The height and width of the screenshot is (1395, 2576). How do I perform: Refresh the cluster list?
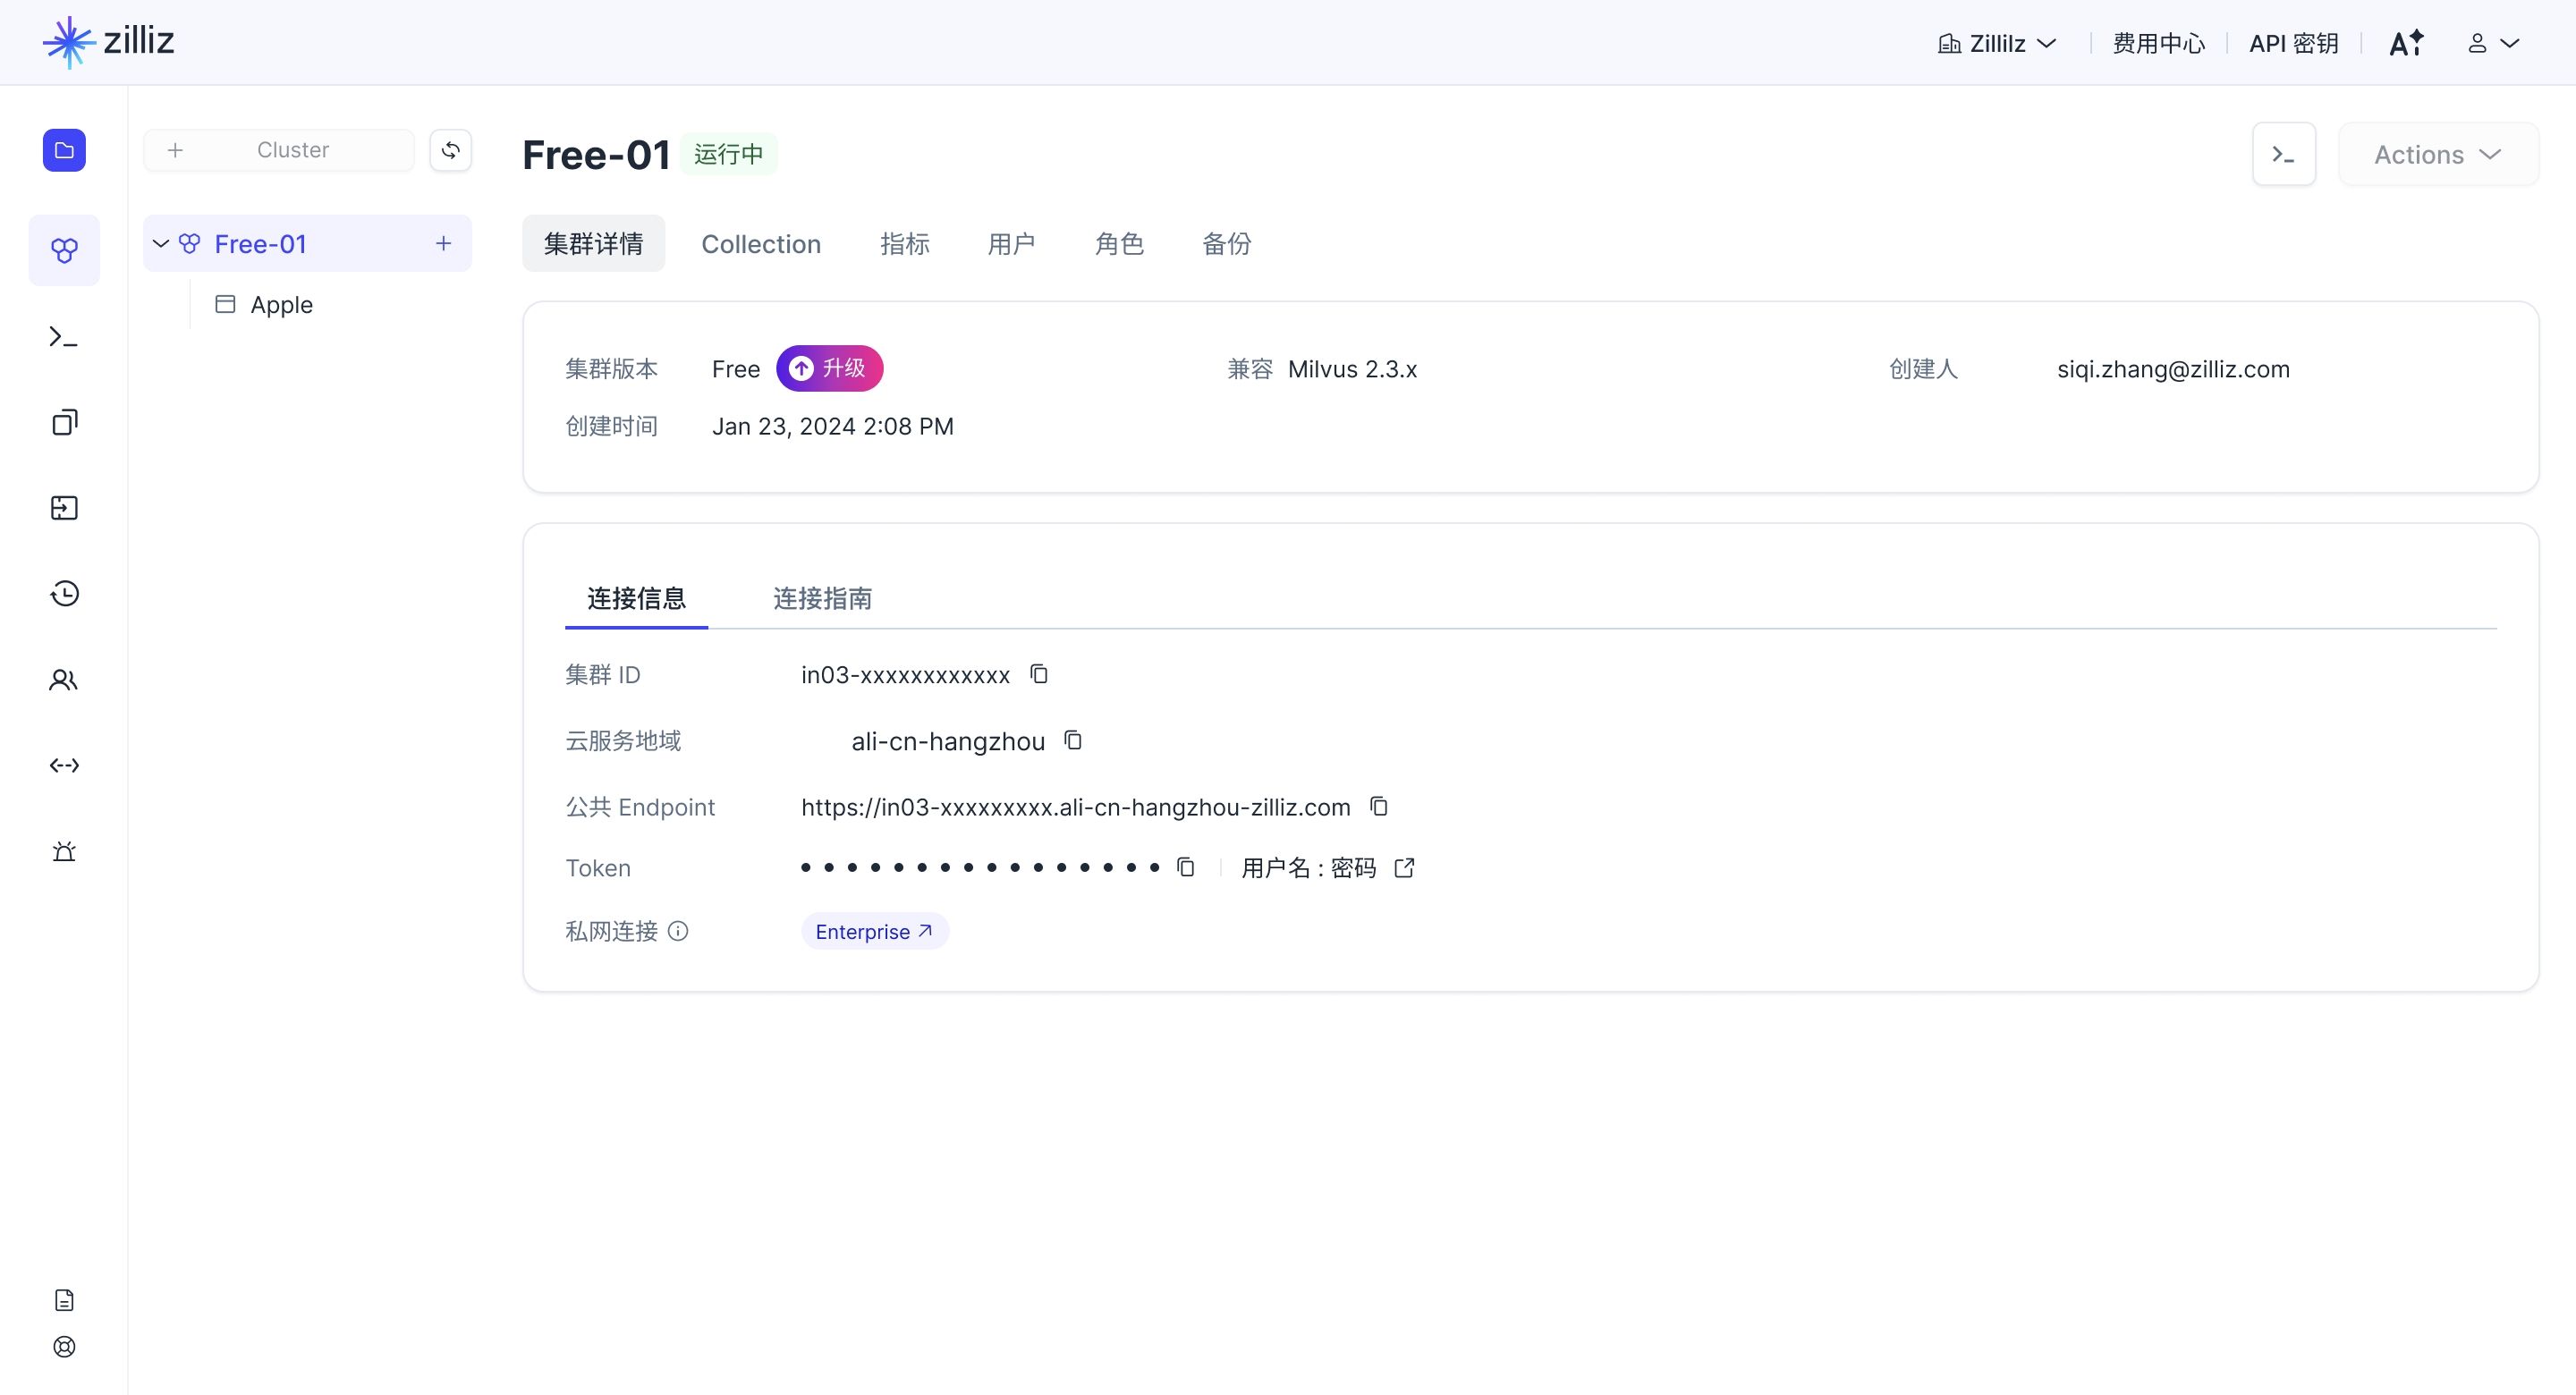point(451,150)
